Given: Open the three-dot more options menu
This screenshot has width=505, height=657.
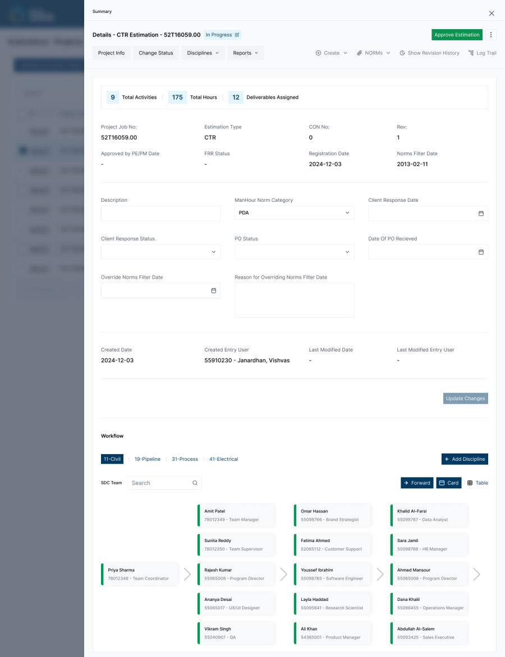Looking at the screenshot, I should pos(491,35).
